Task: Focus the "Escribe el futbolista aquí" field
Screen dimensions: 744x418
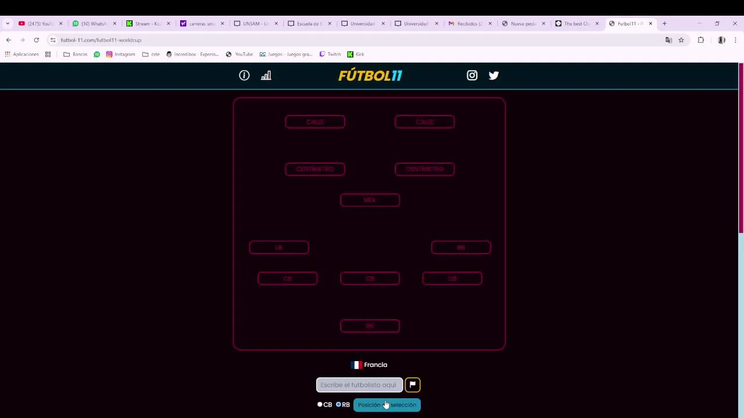Action: tap(359, 384)
